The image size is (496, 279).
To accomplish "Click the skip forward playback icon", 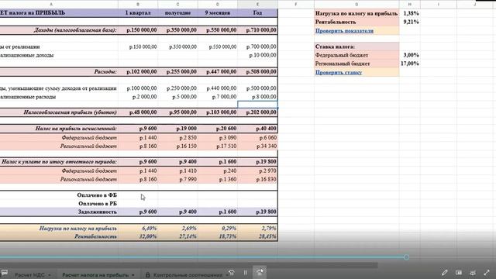I will [x=260, y=272].
